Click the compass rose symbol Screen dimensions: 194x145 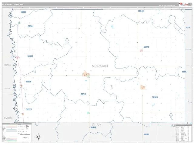(x=38, y=137)
